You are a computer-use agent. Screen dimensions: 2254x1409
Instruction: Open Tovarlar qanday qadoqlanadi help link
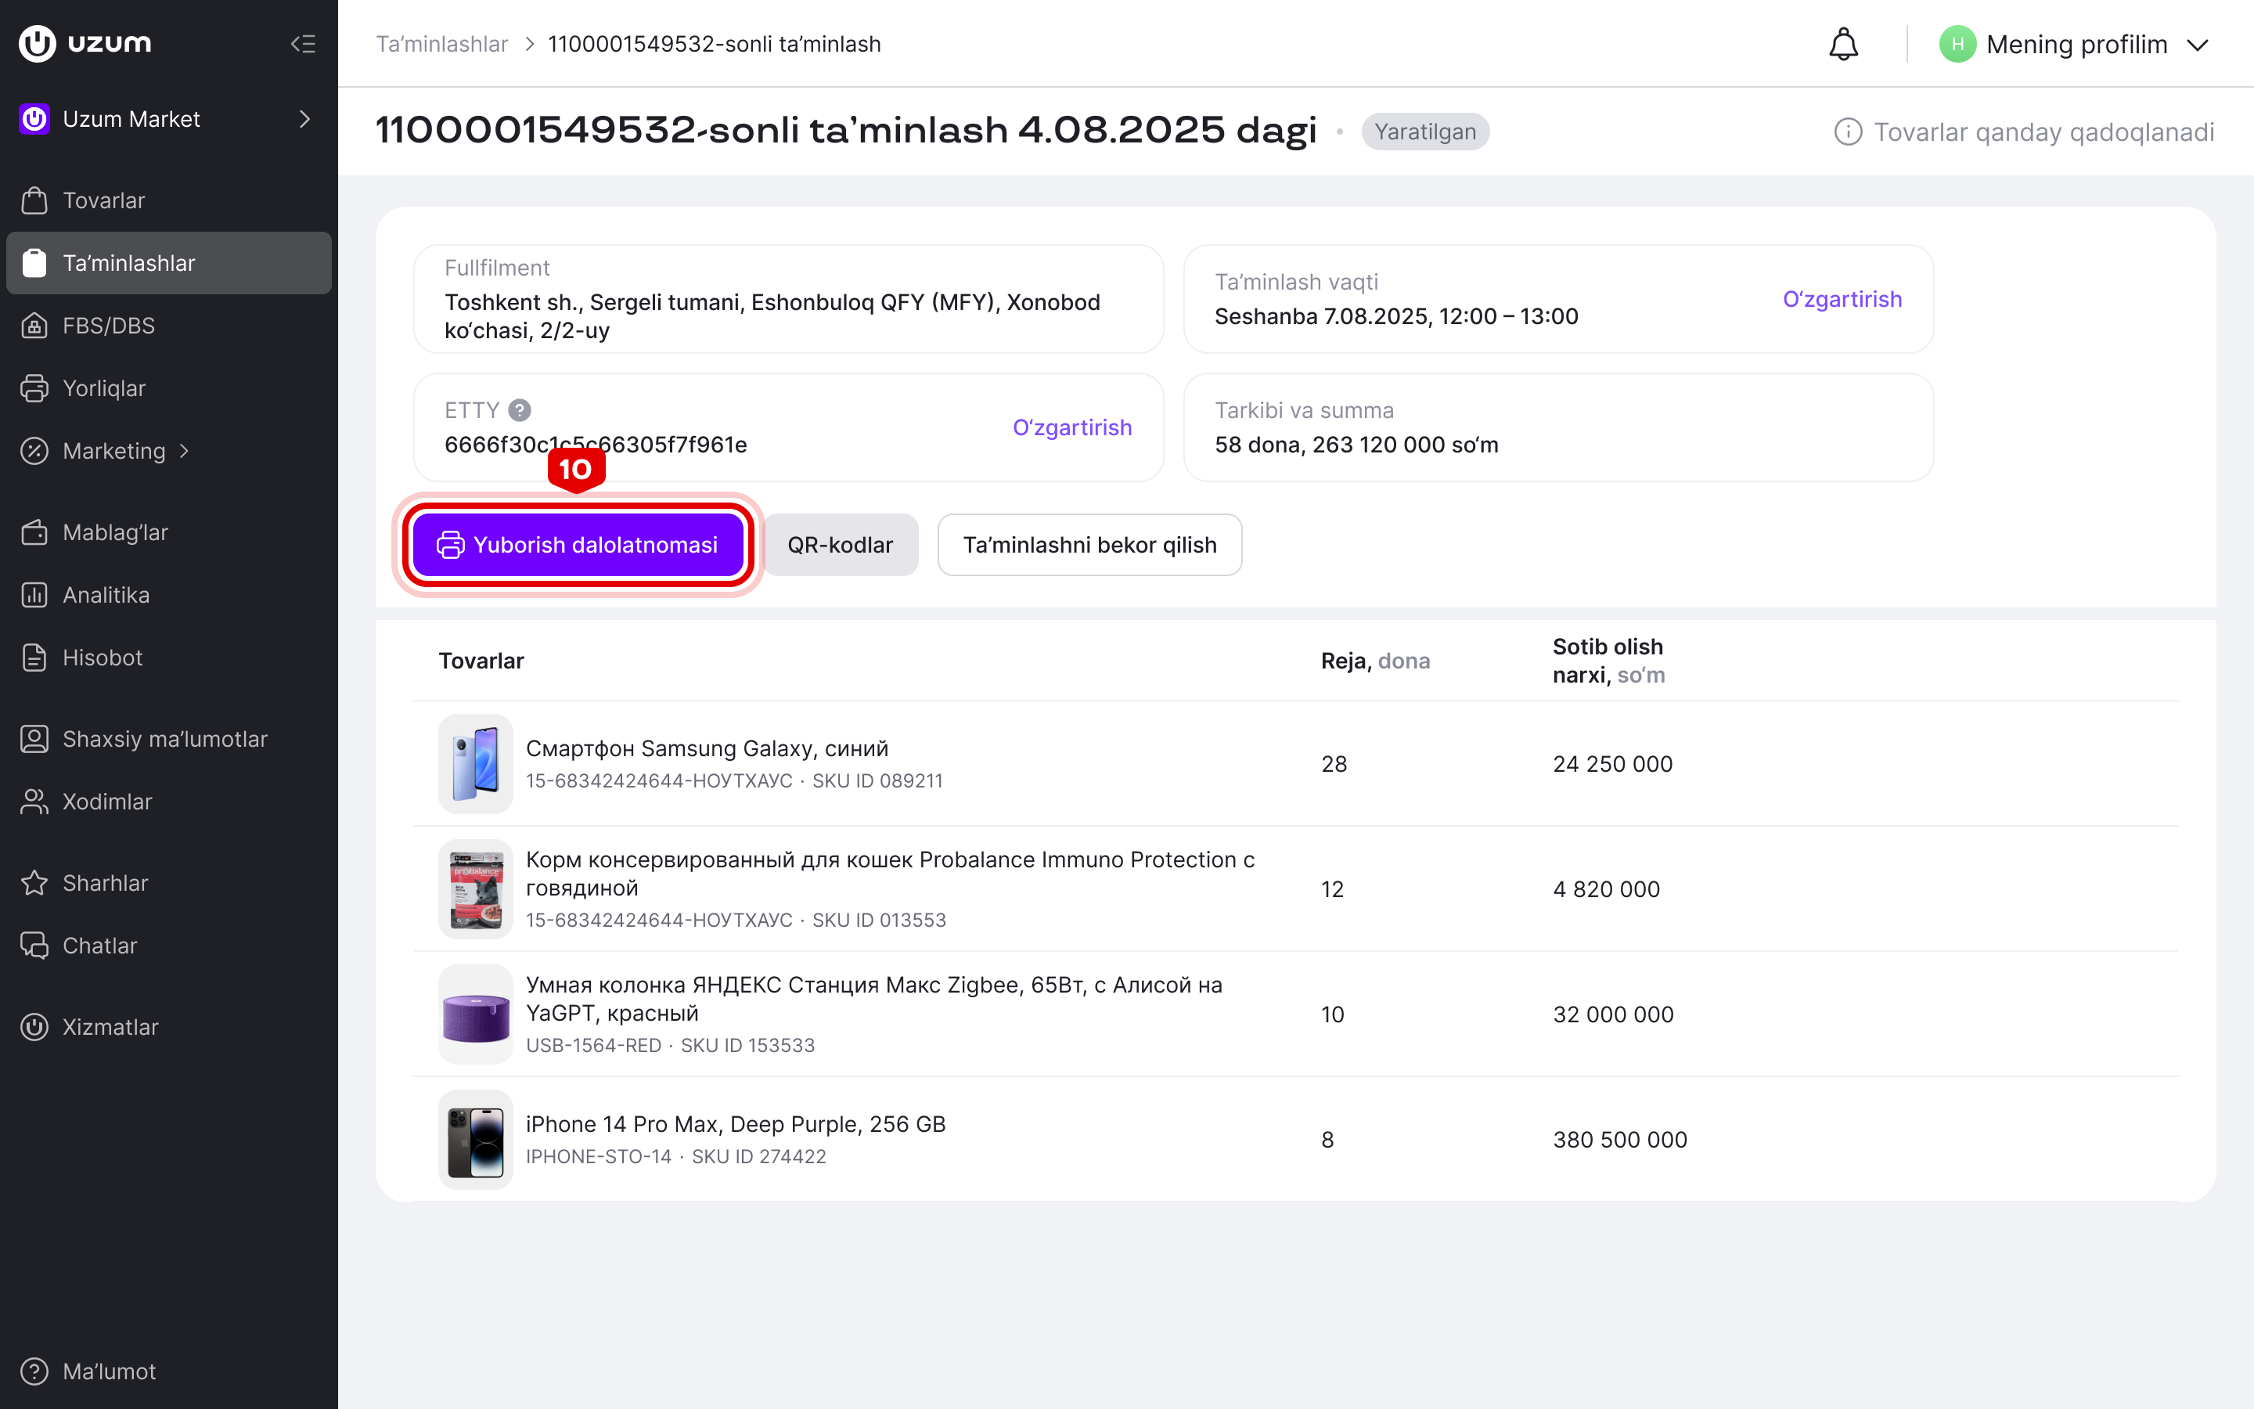(x=2025, y=132)
